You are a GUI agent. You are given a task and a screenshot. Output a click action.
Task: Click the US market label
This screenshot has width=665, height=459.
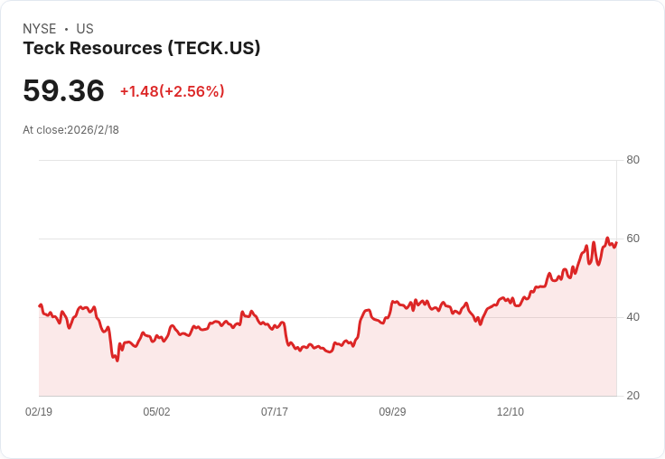pyautogui.click(x=85, y=29)
